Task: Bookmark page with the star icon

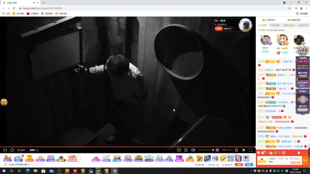Action: pyautogui.click(x=289, y=8)
